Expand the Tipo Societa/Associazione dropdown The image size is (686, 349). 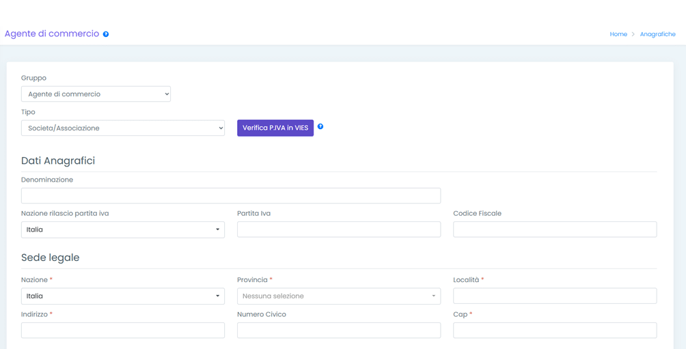[123, 128]
